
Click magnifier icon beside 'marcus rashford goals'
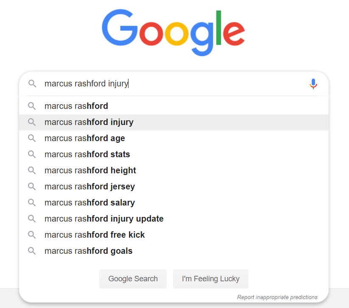pyautogui.click(x=32, y=251)
